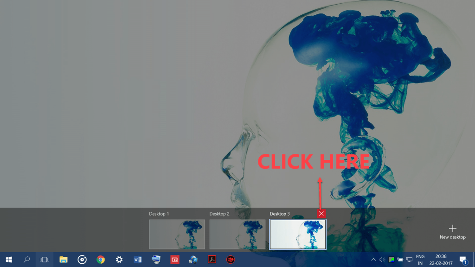This screenshot has height=267, width=475.
Task: Select the highlighted Desktop 3 thumbnail
Action: click(x=298, y=234)
